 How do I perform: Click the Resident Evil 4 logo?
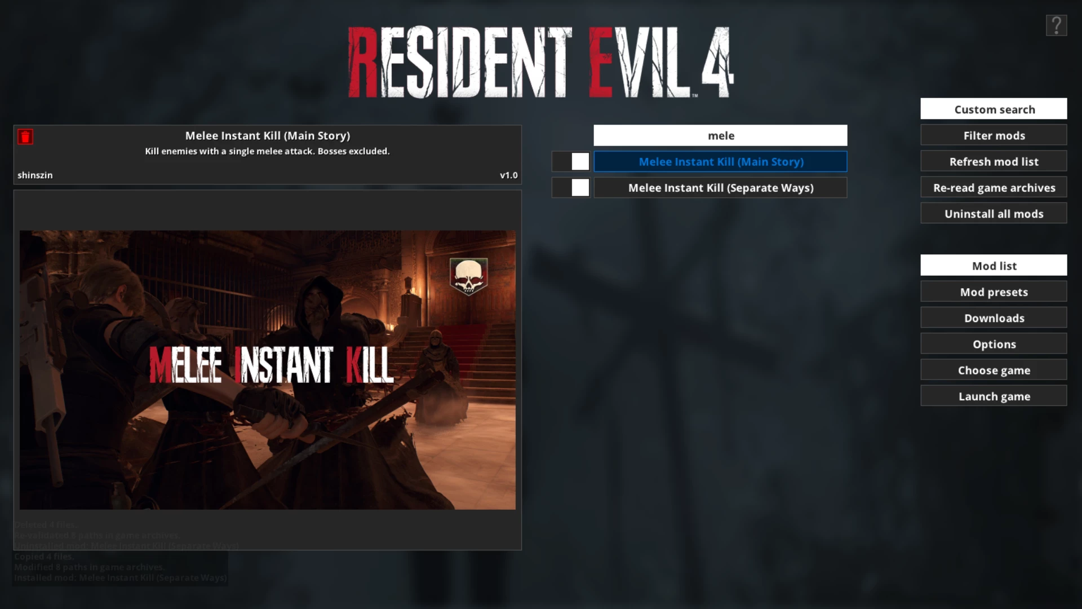(541, 63)
